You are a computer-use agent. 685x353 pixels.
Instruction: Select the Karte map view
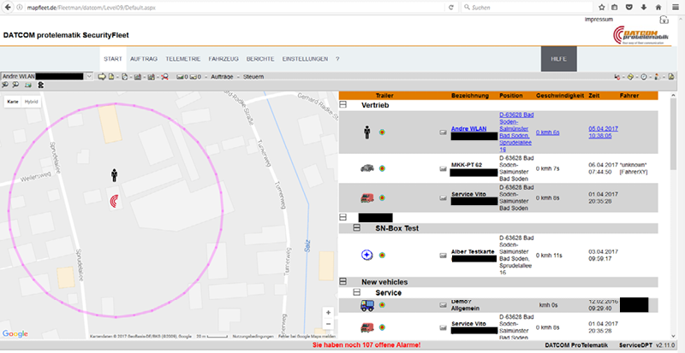coord(13,101)
